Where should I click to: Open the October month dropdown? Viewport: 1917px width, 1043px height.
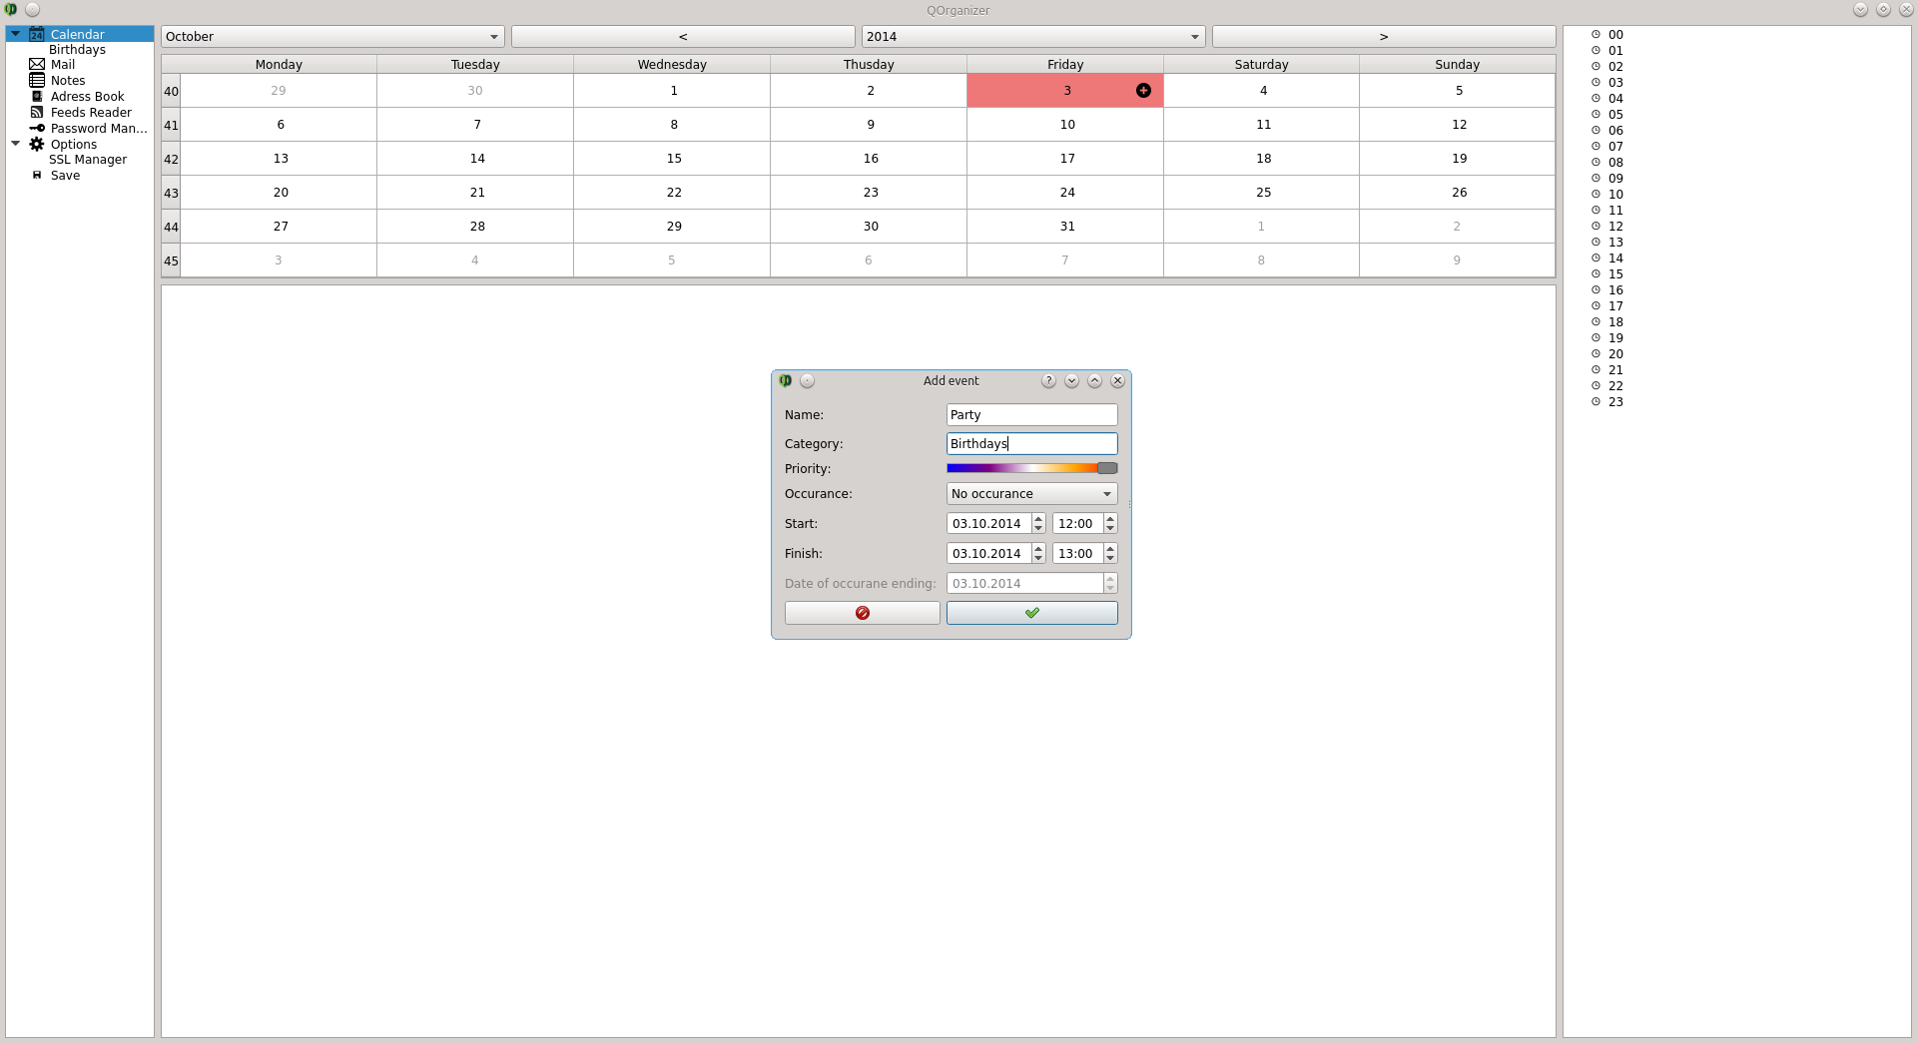332,37
